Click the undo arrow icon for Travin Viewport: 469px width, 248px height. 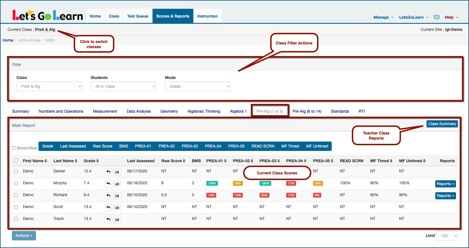tap(108, 219)
